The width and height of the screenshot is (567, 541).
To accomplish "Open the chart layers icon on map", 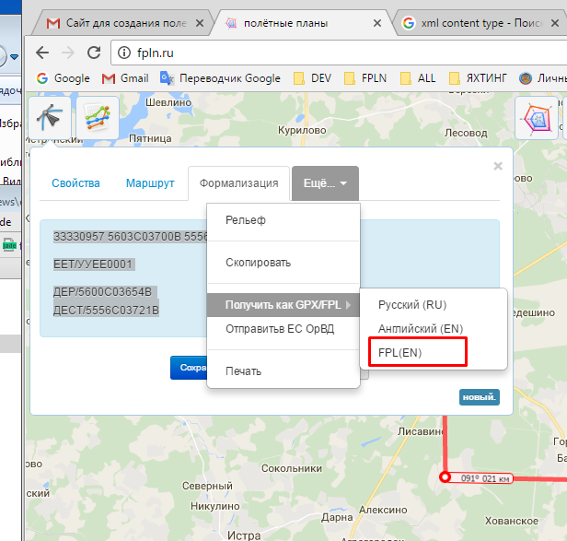I will pos(97,118).
